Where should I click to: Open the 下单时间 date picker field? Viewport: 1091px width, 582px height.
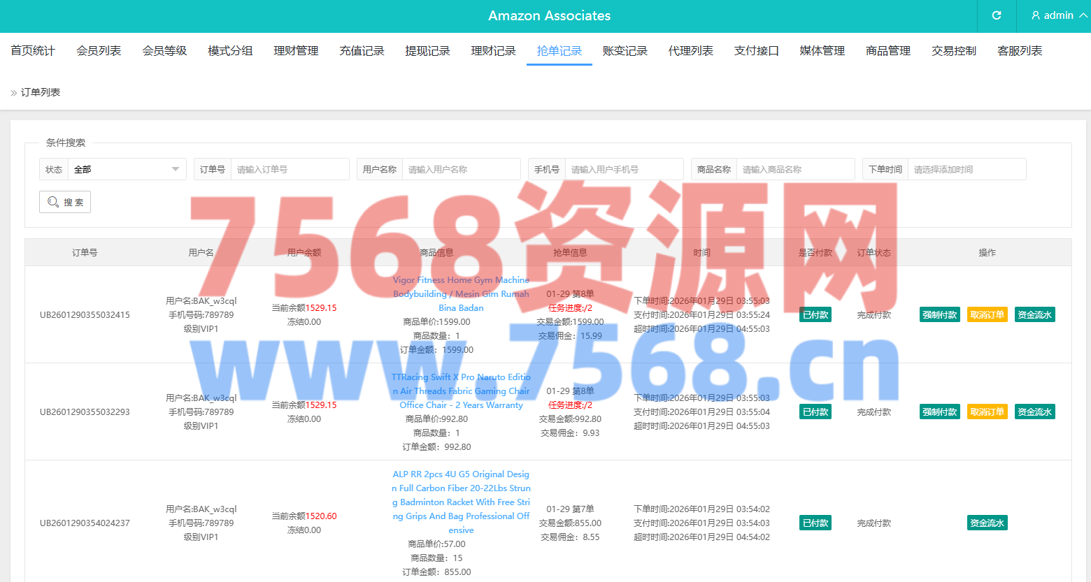966,169
